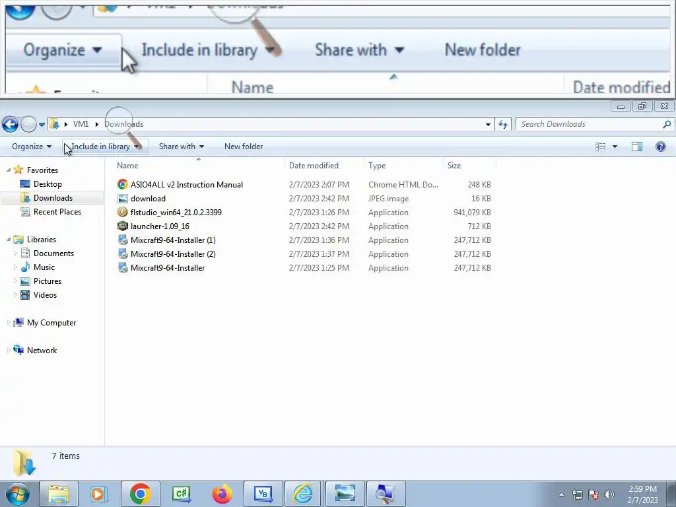The width and height of the screenshot is (676, 507).
Task: Click the volume speaker tray icon
Action: coord(609,494)
